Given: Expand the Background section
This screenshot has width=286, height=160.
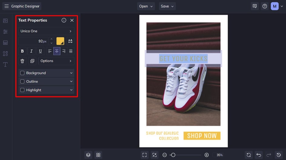Looking at the screenshot, I should tap(71, 73).
